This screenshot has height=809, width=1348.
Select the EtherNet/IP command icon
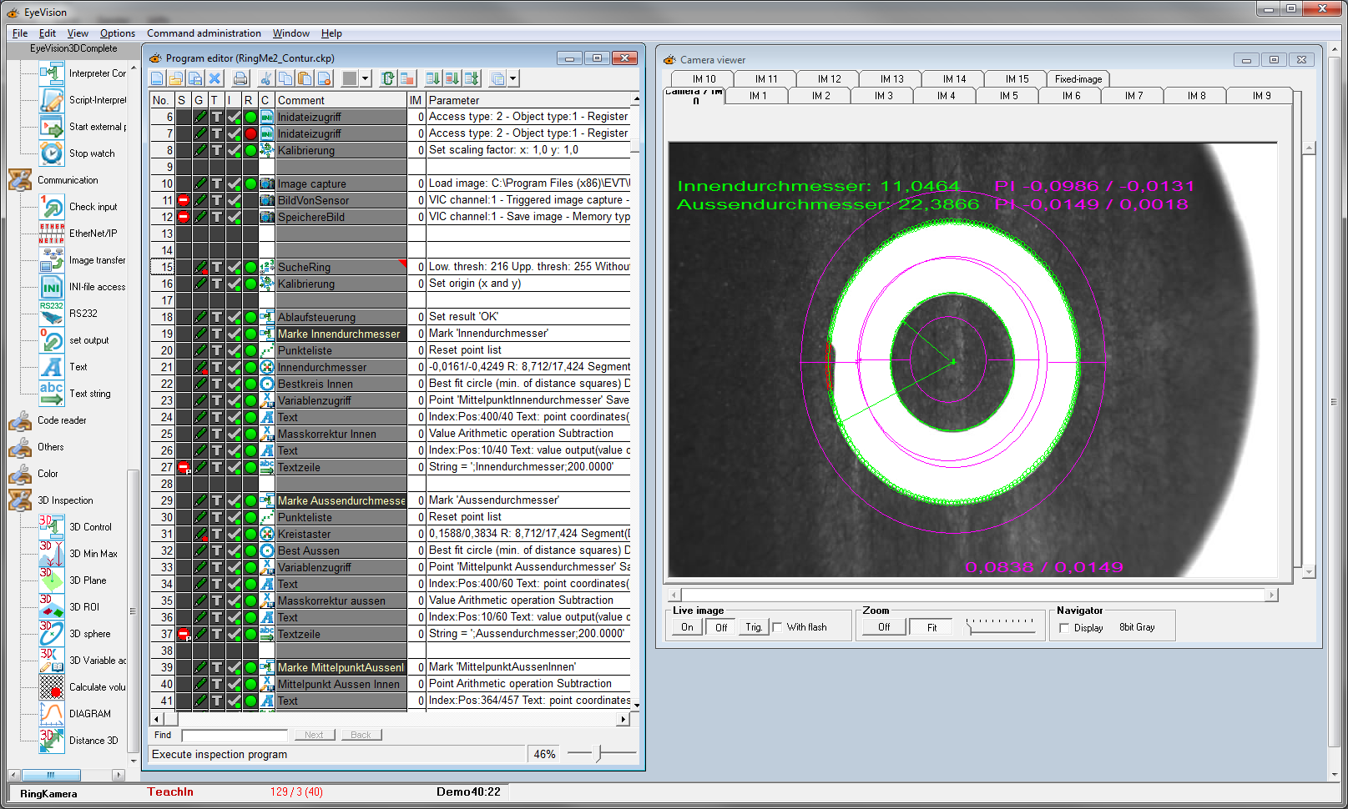pyautogui.click(x=52, y=234)
